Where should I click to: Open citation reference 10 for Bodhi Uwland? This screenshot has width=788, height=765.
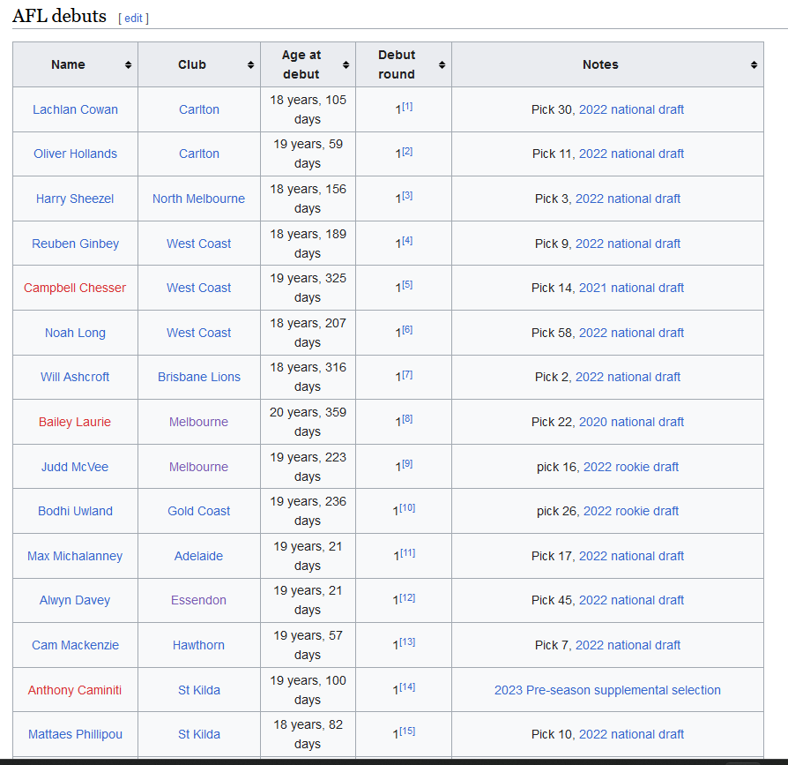coord(407,508)
